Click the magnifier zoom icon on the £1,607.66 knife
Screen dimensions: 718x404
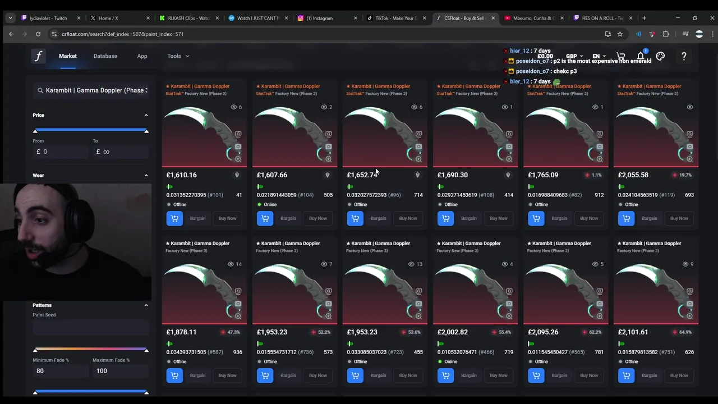328,159
